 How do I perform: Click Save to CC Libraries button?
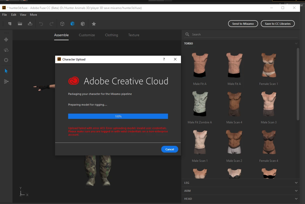click(x=278, y=24)
